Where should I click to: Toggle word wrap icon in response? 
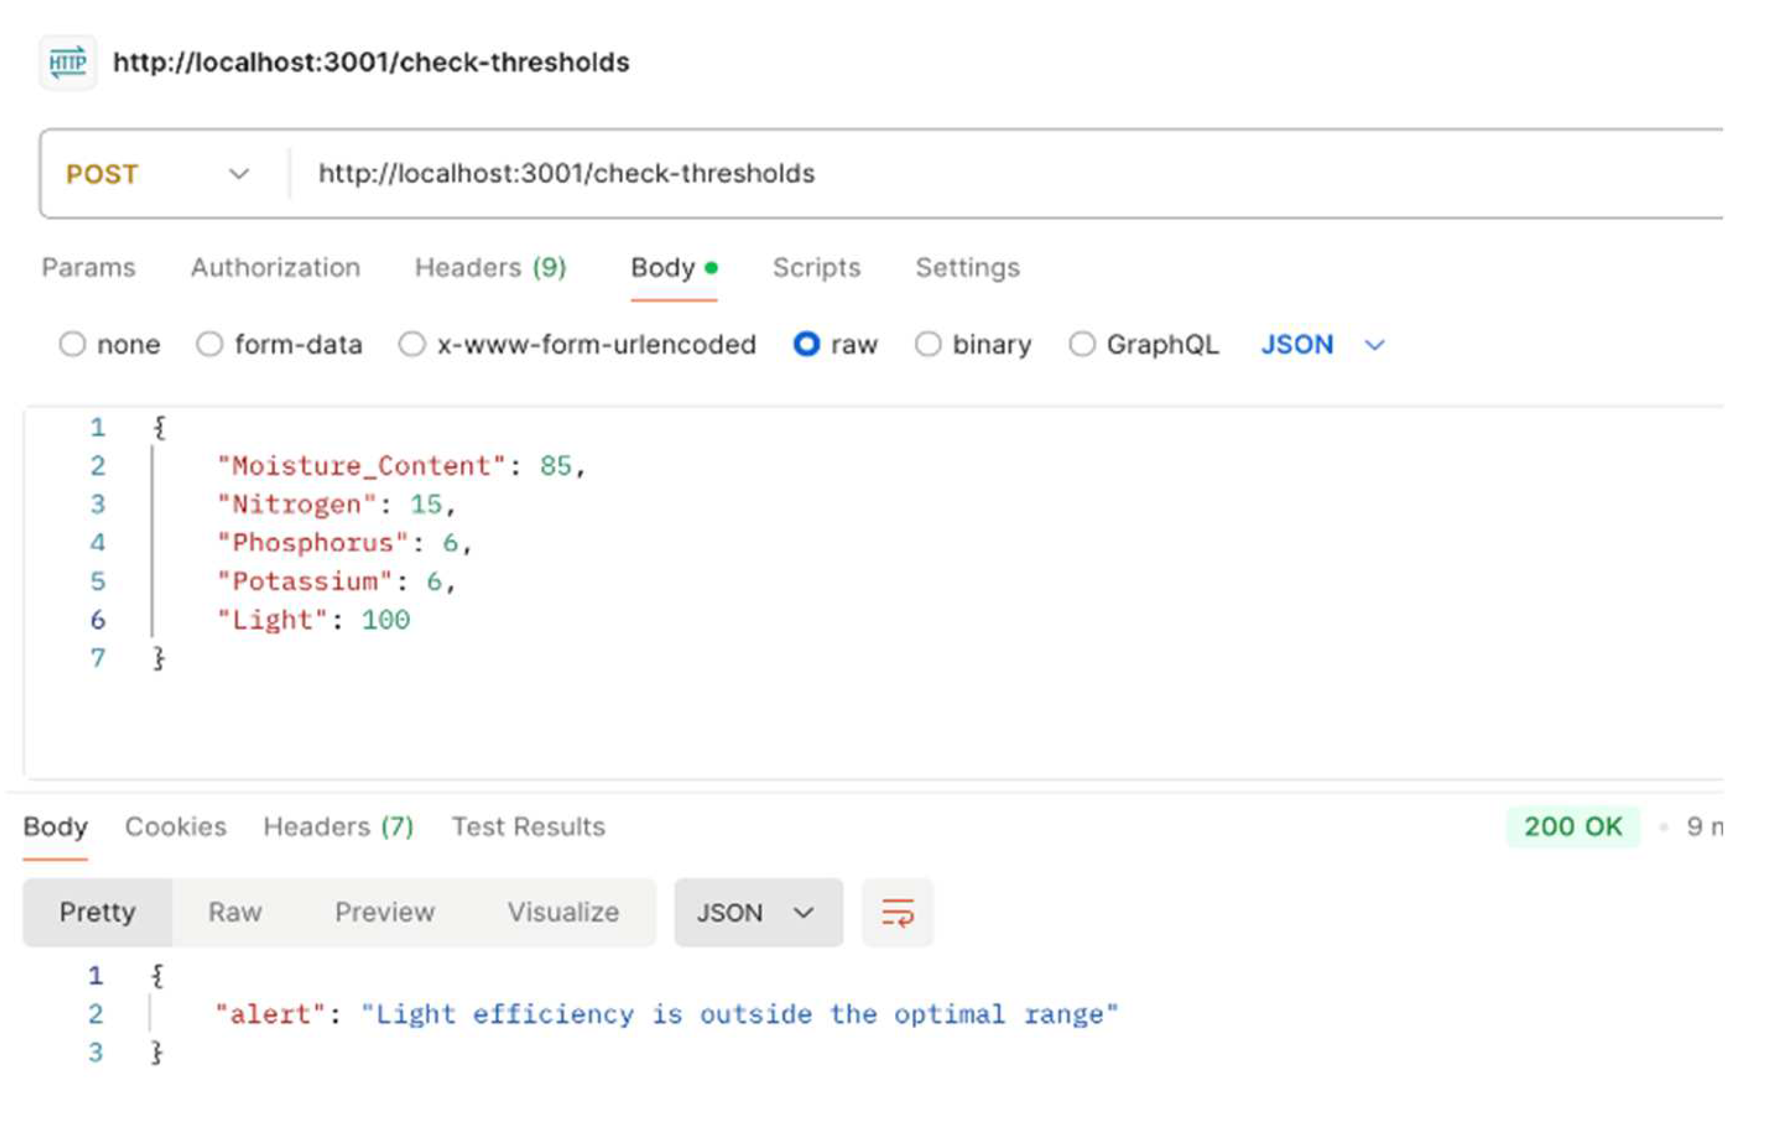[898, 913]
